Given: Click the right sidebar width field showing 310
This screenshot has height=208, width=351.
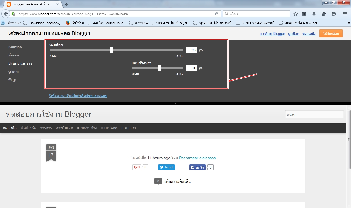Looking at the screenshot, I should [x=192, y=68].
